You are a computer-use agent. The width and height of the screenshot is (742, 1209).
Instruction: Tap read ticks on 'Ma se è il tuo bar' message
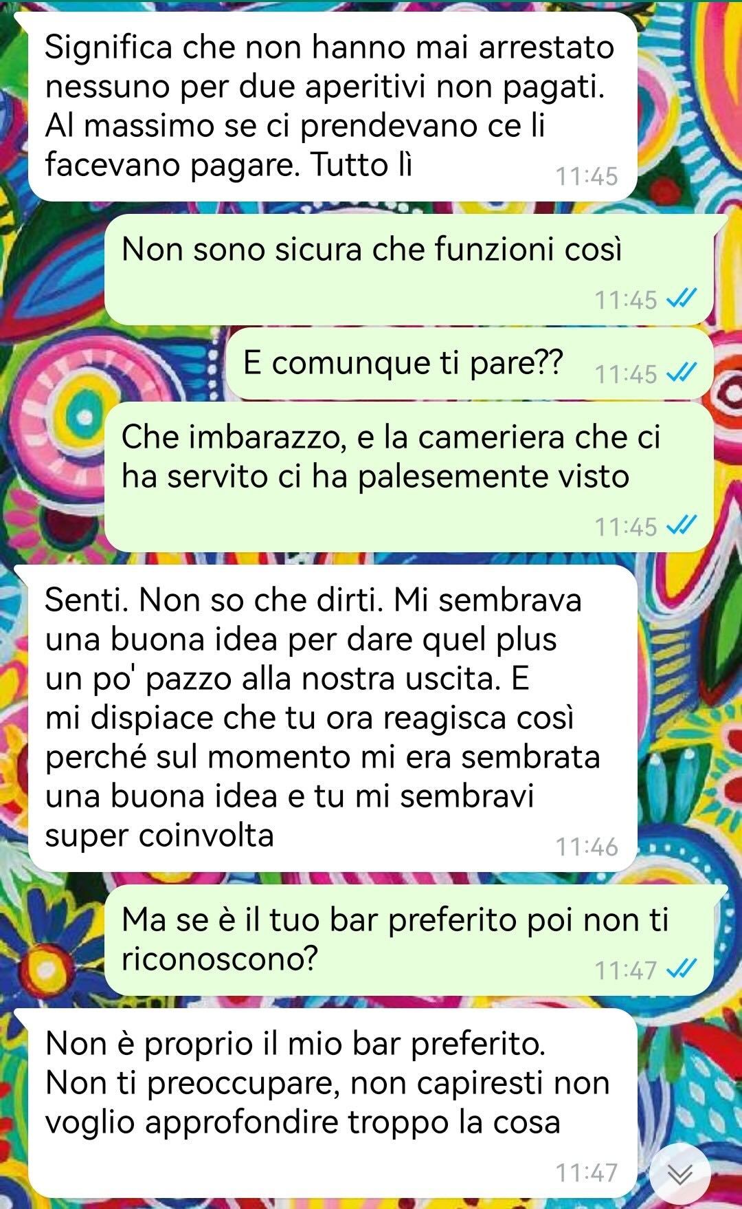(682, 970)
